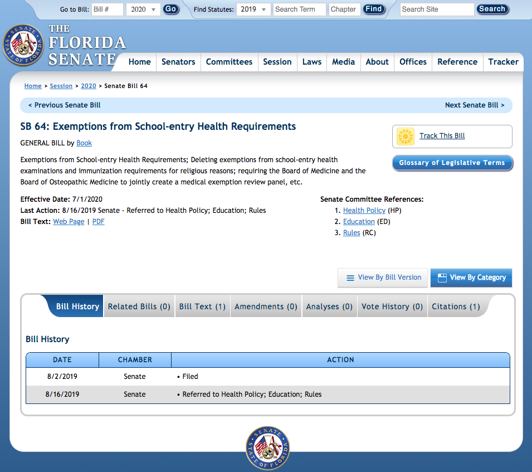
Task: Click the Track This Bill link
Action: (442, 136)
